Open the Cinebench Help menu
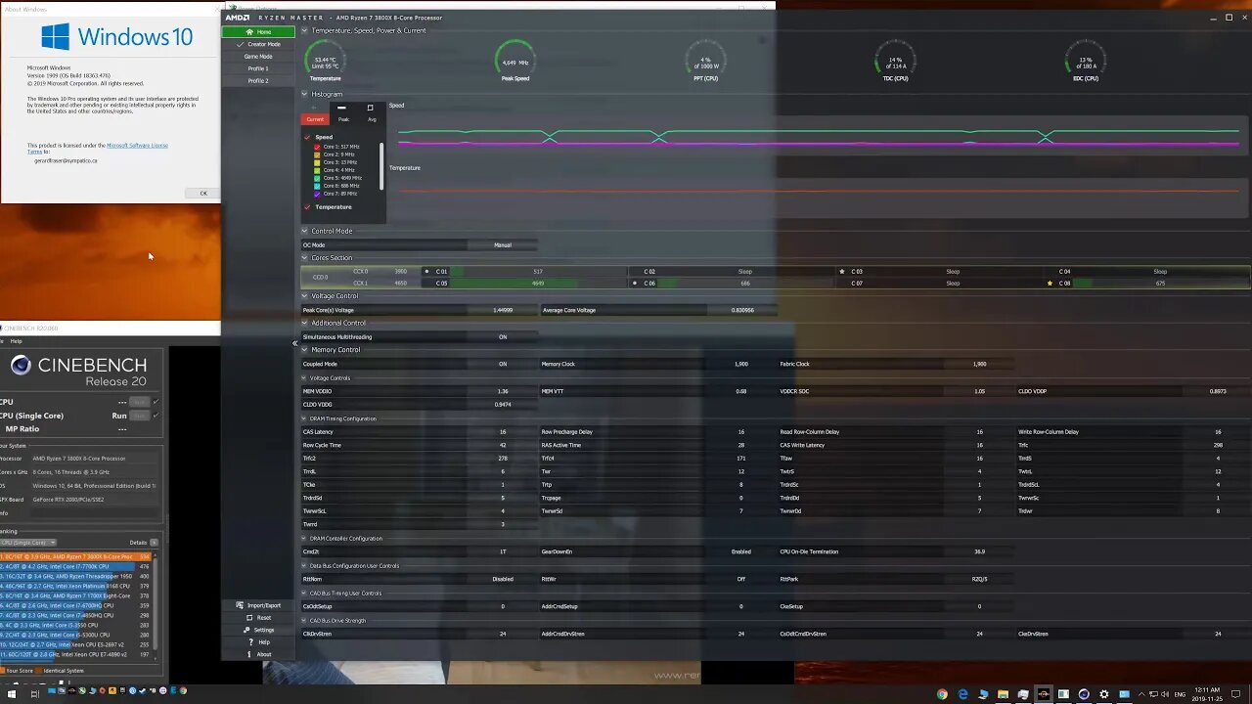 [x=16, y=341]
